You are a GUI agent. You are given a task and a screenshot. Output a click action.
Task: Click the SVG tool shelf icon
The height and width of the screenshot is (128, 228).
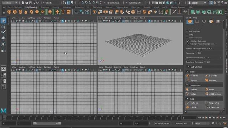point(68,12)
